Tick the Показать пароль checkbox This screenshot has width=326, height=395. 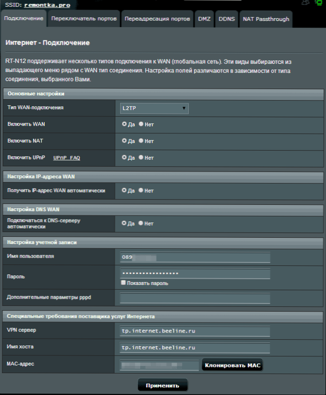(123, 283)
